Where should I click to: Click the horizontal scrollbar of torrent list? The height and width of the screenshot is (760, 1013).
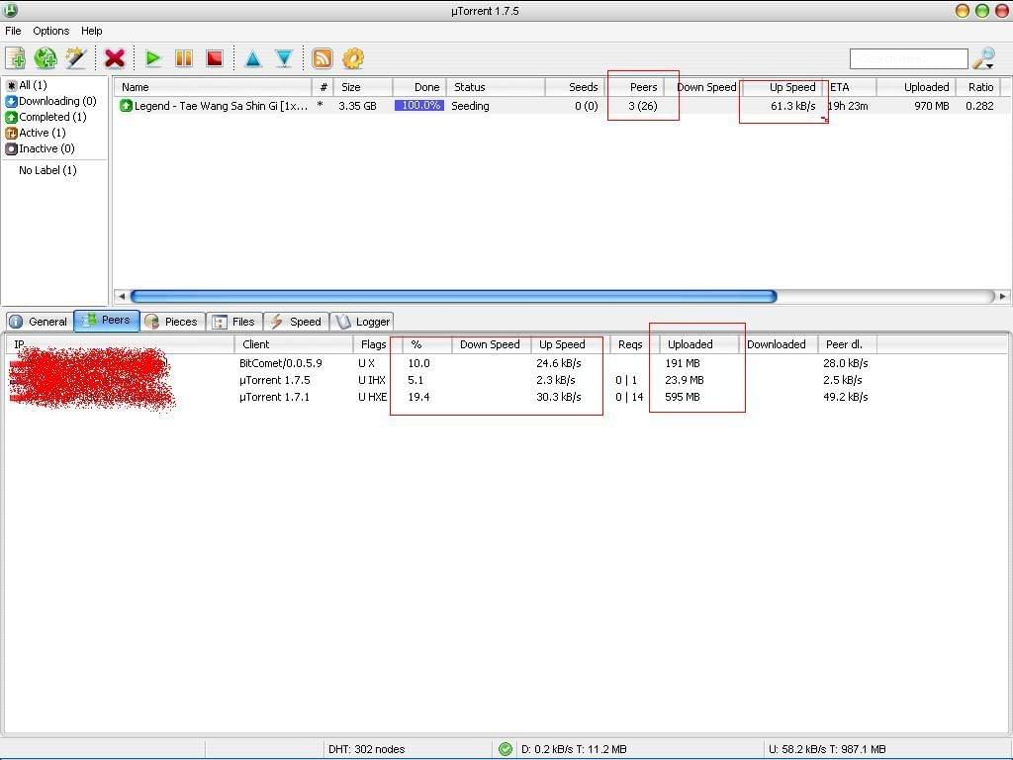coord(453,296)
